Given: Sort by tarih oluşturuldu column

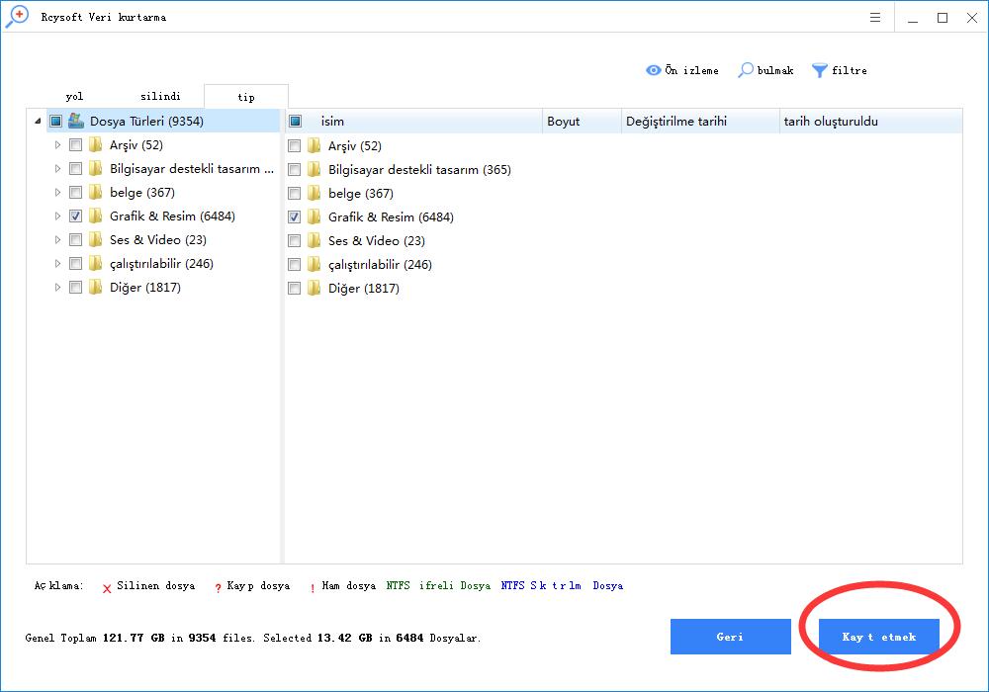Looking at the screenshot, I should 870,121.
